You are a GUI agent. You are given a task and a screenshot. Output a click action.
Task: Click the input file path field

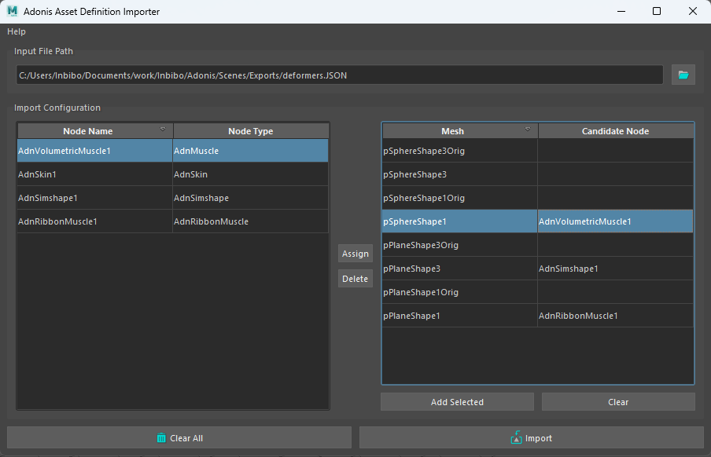click(340, 75)
